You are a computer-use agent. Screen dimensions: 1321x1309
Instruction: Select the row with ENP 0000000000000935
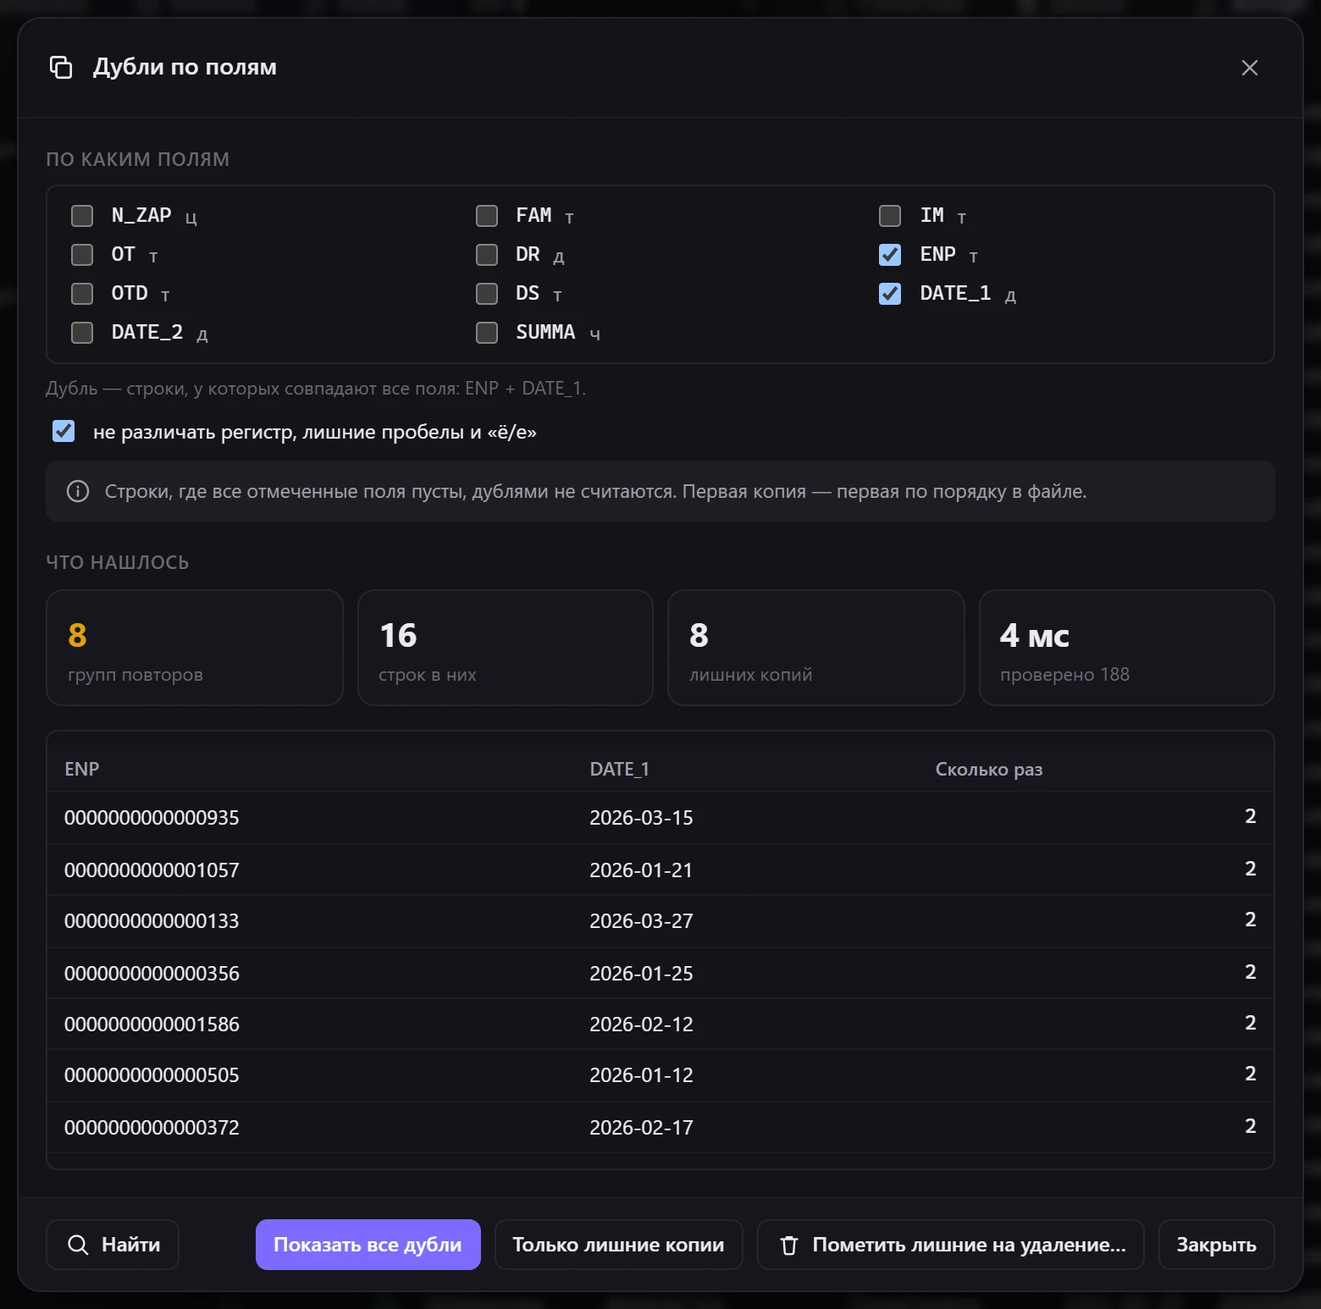click(660, 818)
